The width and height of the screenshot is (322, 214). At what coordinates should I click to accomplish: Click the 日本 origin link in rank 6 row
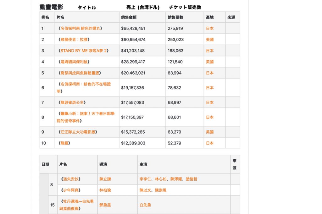pos(210,88)
